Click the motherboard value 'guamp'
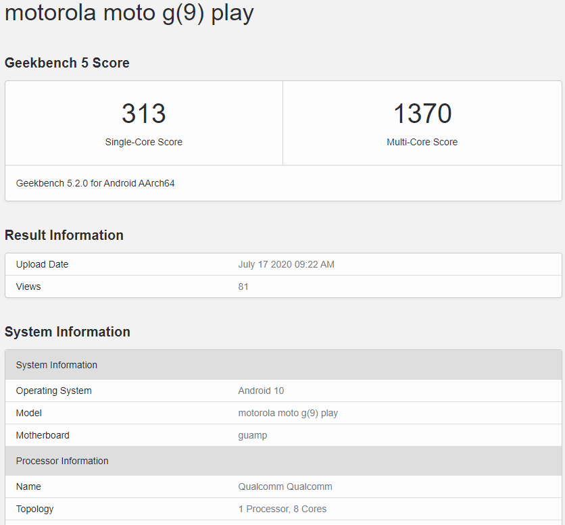 (253, 436)
